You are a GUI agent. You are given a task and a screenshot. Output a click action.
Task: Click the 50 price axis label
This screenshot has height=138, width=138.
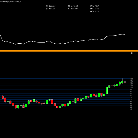pos(131,107)
